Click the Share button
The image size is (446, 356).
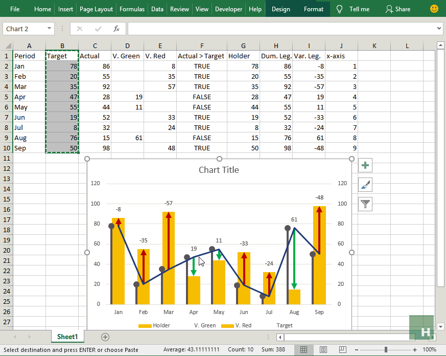[398, 9]
